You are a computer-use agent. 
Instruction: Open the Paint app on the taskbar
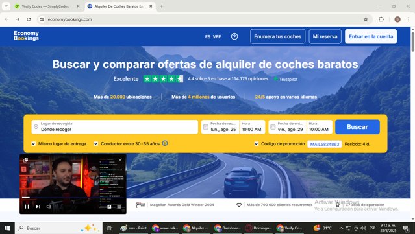pyautogui.click(x=134, y=228)
